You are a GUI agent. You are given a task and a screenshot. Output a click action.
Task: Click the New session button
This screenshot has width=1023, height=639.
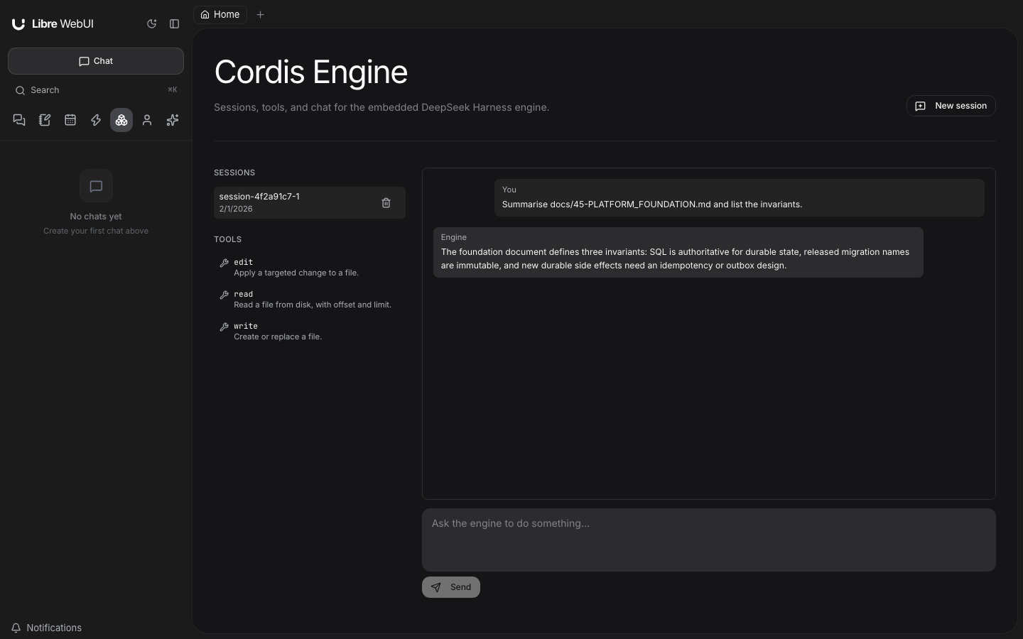[951, 106]
